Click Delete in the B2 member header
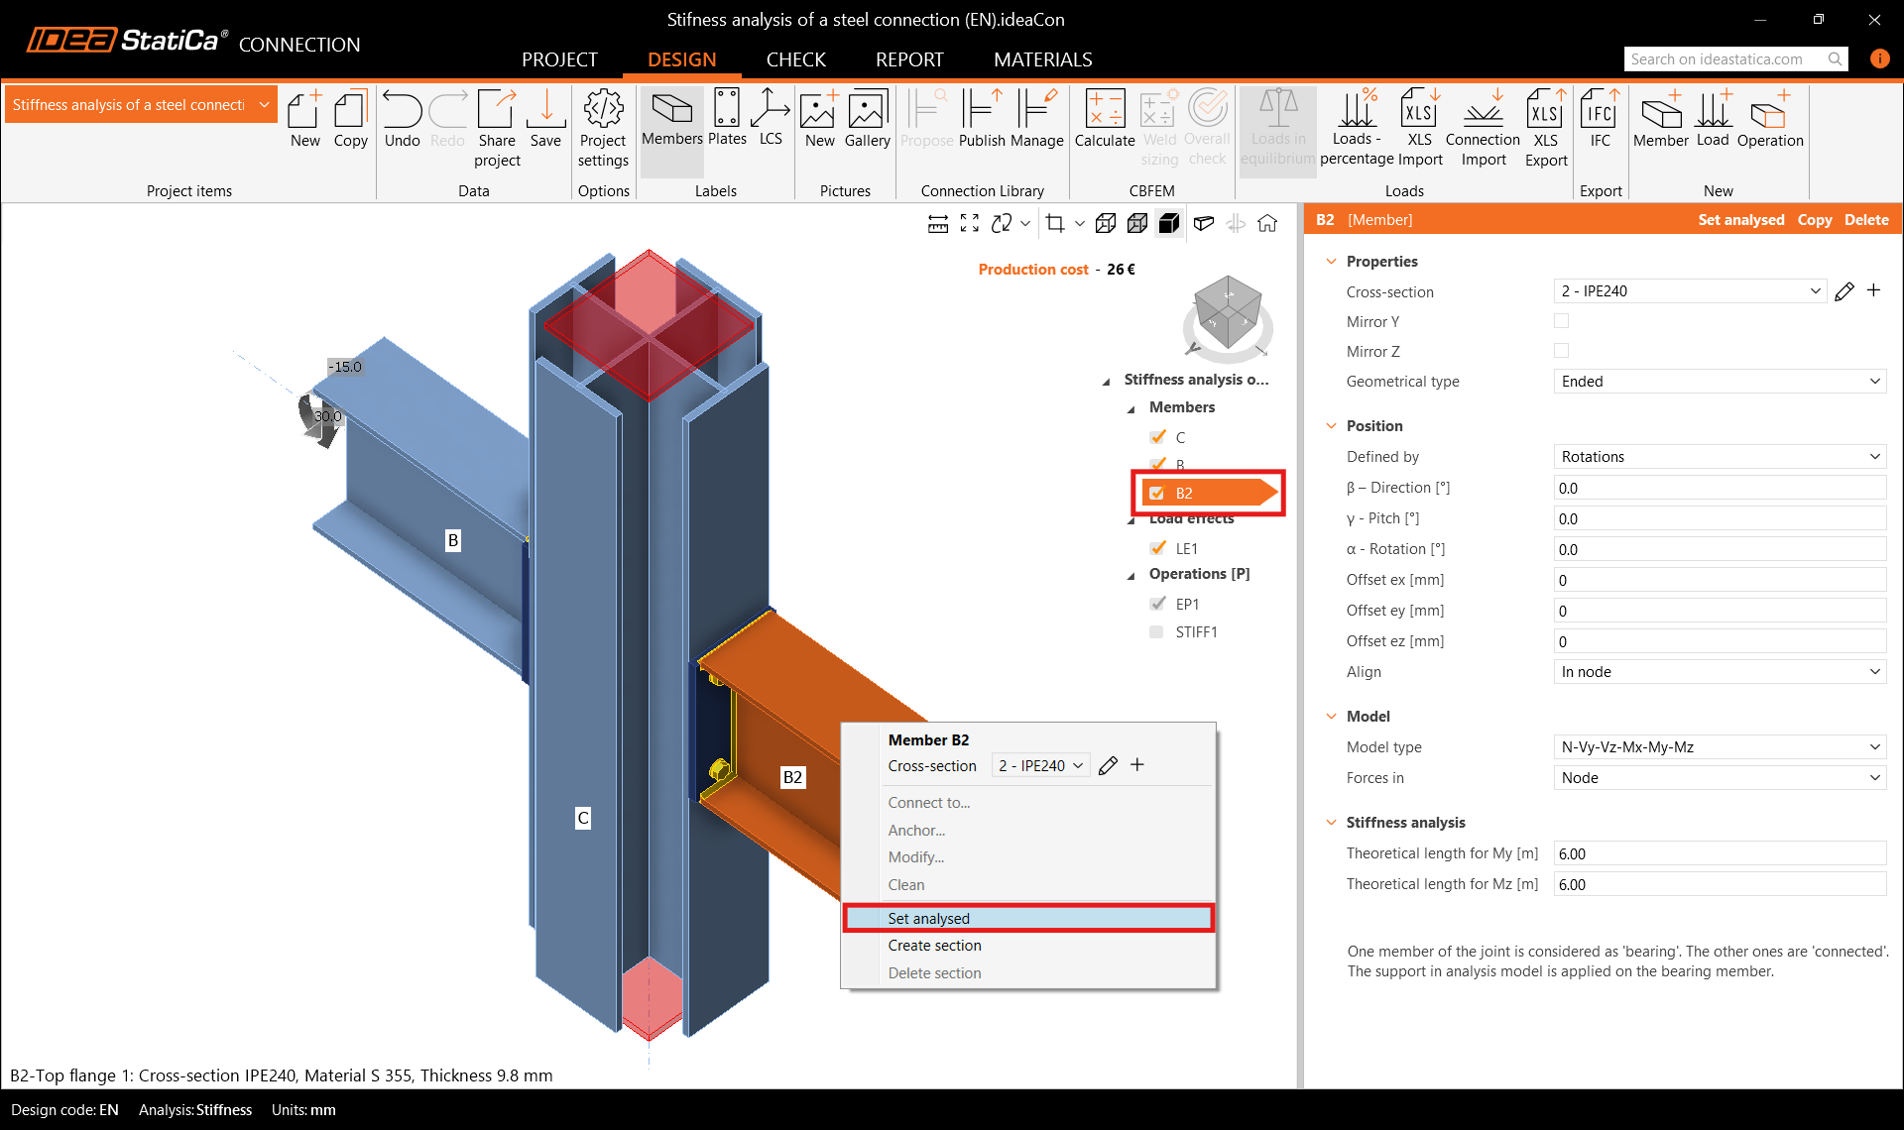The image size is (1904, 1130). pyautogui.click(x=1865, y=220)
